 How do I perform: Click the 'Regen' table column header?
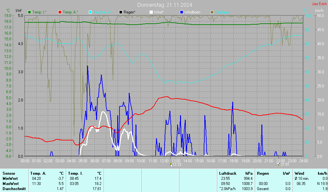pyautogui.click(x=263, y=173)
